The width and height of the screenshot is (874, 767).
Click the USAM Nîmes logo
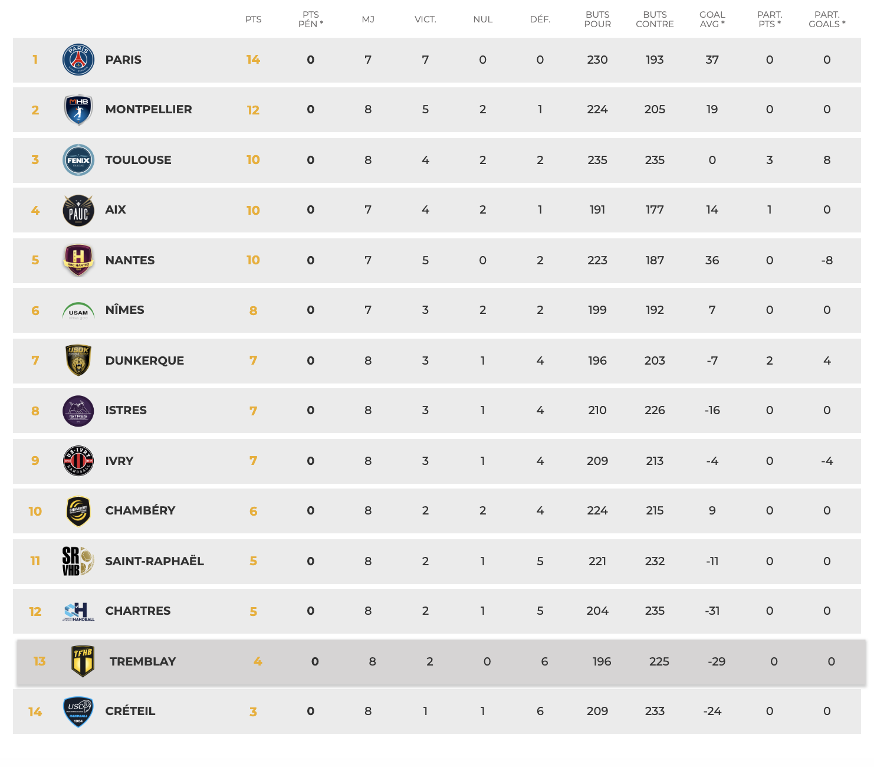[78, 311]
